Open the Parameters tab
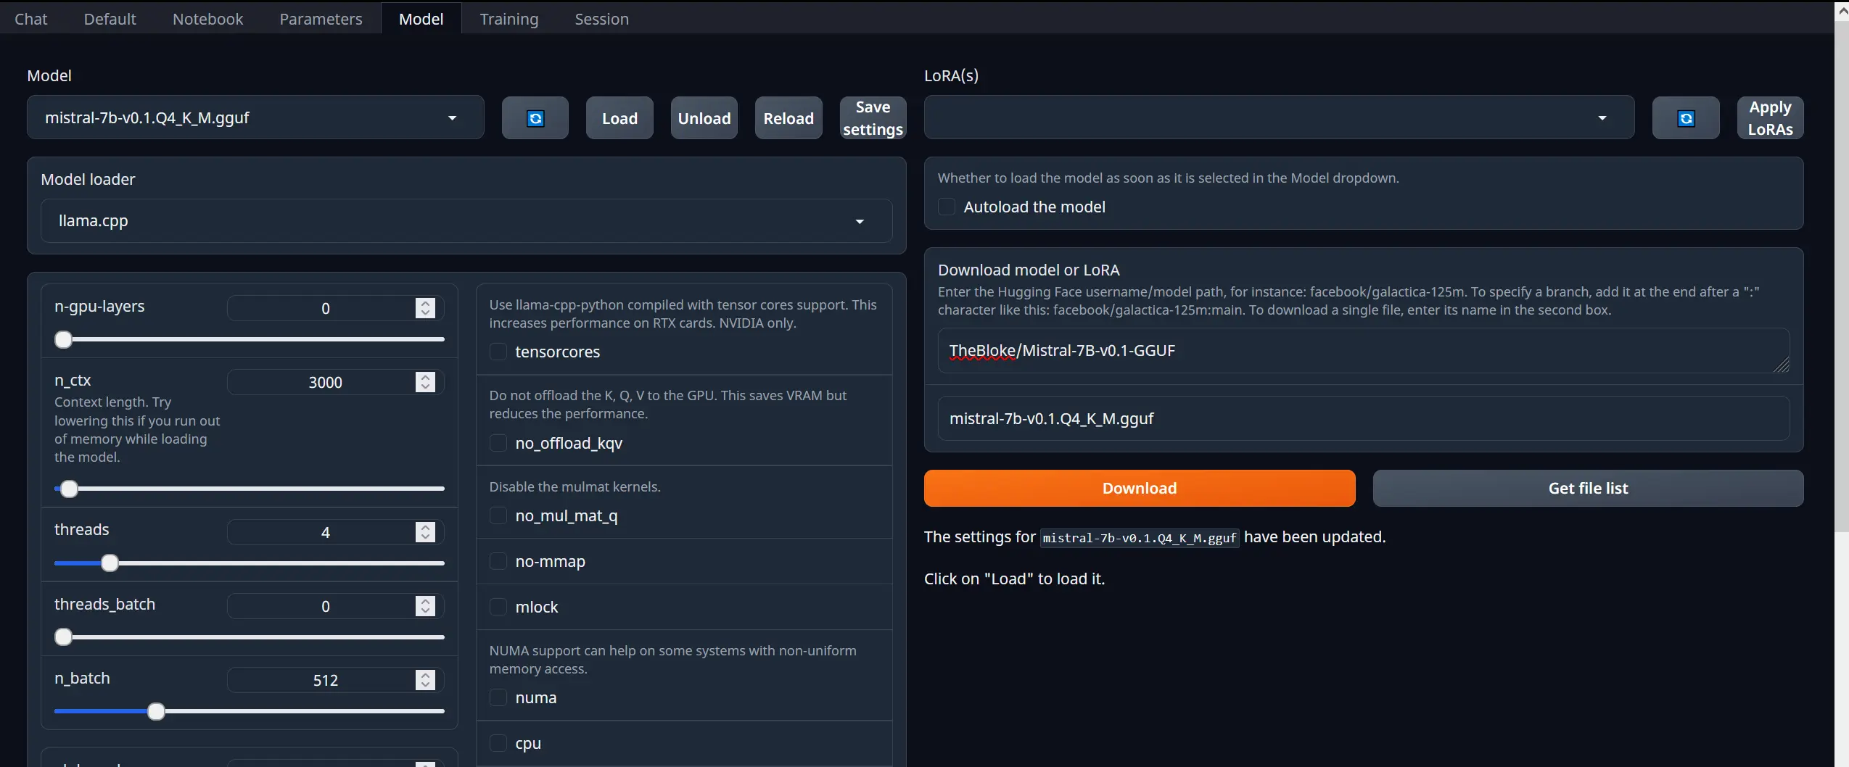Screen dimensions: 1849x767 (x=321, y=19)
